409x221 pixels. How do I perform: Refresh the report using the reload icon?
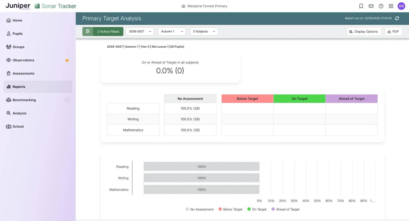click(x=397, y=18)
